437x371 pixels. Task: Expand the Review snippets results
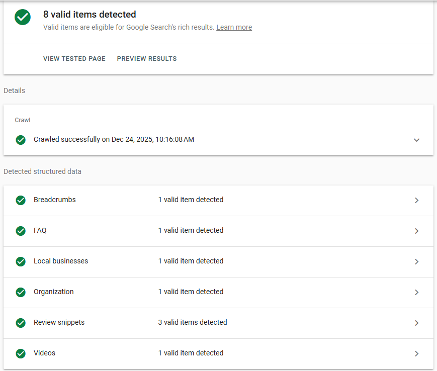[x=416, y=323]
